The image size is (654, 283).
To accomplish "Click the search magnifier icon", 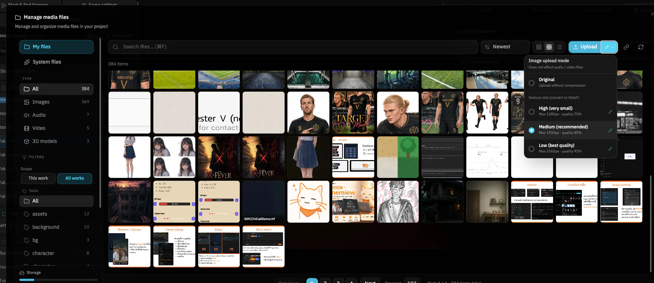I will tap(115, 47).
